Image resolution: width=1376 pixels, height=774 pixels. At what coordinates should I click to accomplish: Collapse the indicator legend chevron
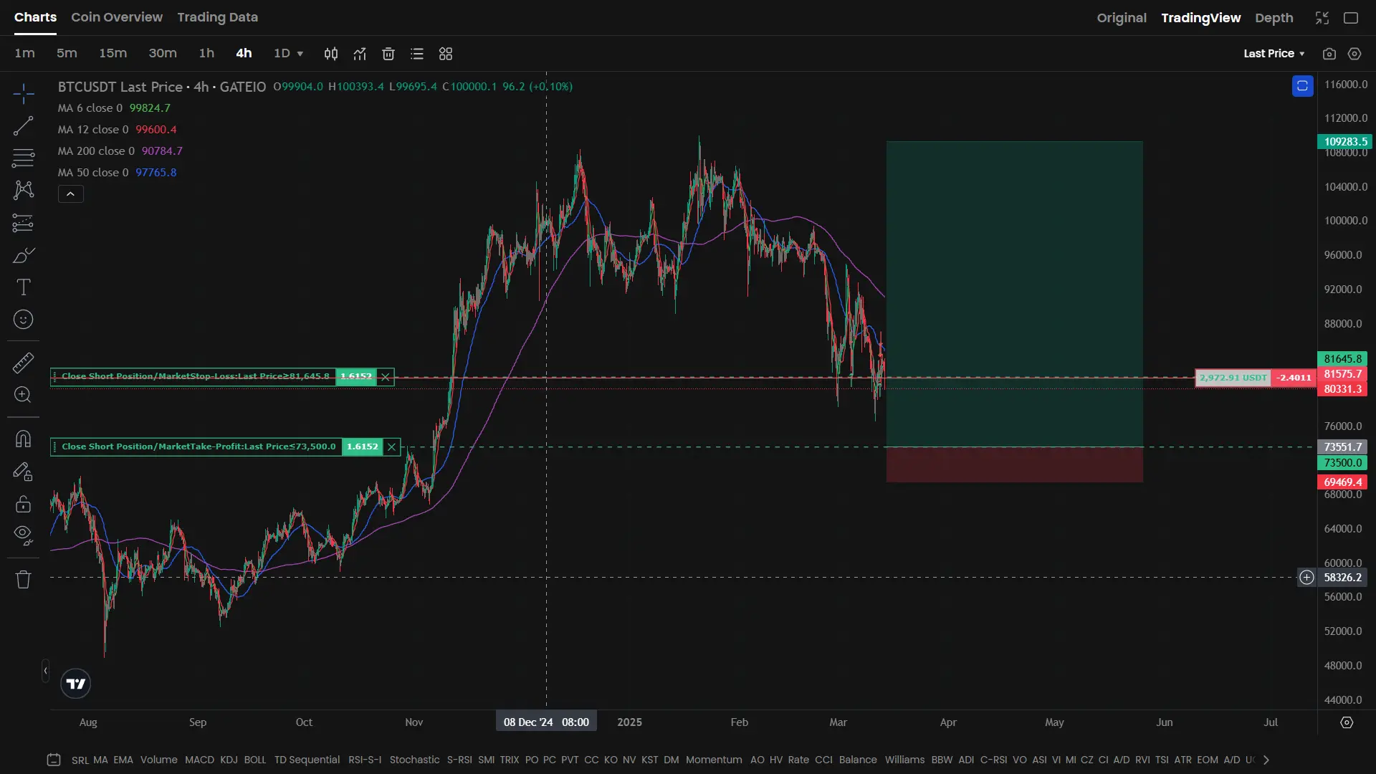70,194
